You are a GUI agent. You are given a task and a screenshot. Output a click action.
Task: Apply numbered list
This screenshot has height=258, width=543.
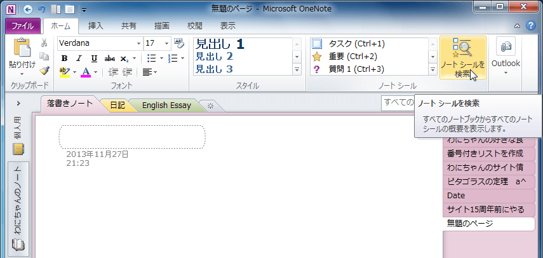click(x=173, y=58)
